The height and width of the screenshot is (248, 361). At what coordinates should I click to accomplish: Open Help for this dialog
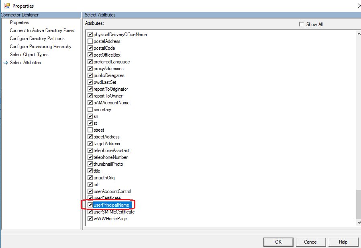[343, 242]
